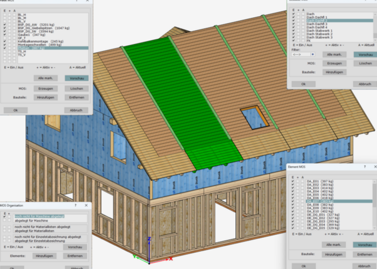This screenshot has height=269, width=377.
Task: Click Entfernen in the MOS Organisation dialog
Action: 75,256
